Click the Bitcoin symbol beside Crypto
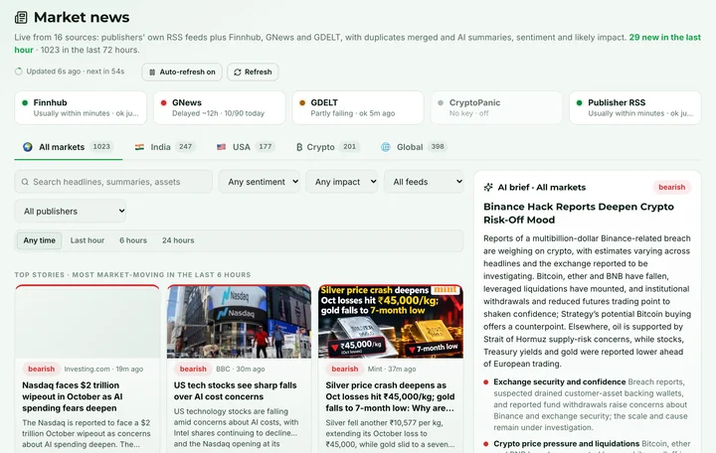Image resolution: width=716 pixels, height=453 pixels. pos(299,147)
